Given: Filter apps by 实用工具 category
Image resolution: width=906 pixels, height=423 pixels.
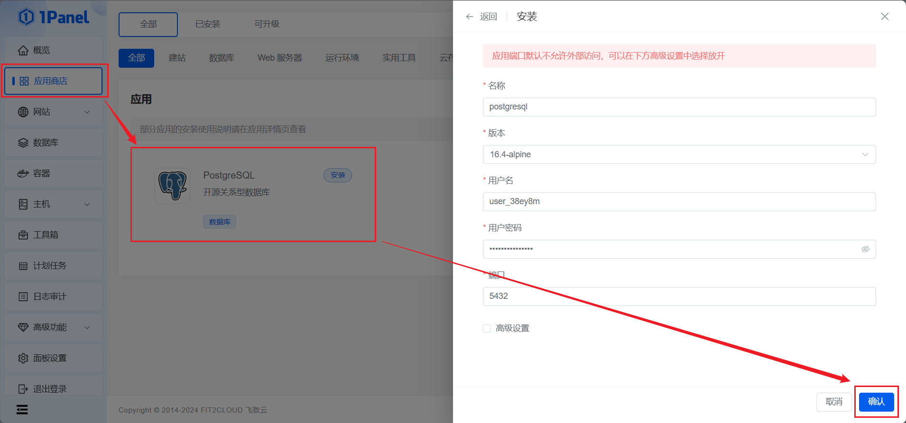Looking at the screenshot, I should (x=399, y=58).
